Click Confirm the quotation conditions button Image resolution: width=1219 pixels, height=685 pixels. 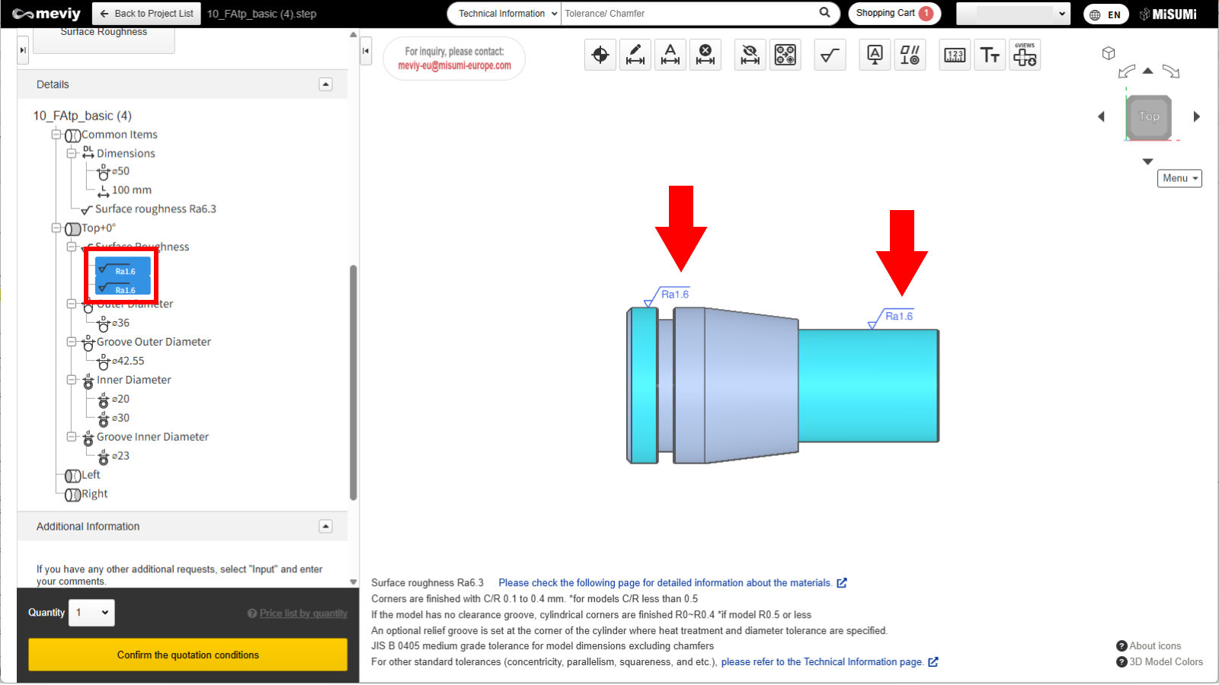187,655
